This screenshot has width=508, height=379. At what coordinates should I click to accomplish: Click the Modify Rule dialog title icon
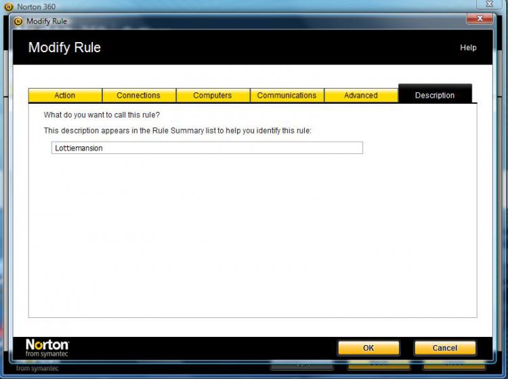[18, 21]
